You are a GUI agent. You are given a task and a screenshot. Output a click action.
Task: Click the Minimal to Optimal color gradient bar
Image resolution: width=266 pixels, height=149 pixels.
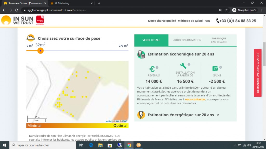pyautogui.click(x=77, y=126)
